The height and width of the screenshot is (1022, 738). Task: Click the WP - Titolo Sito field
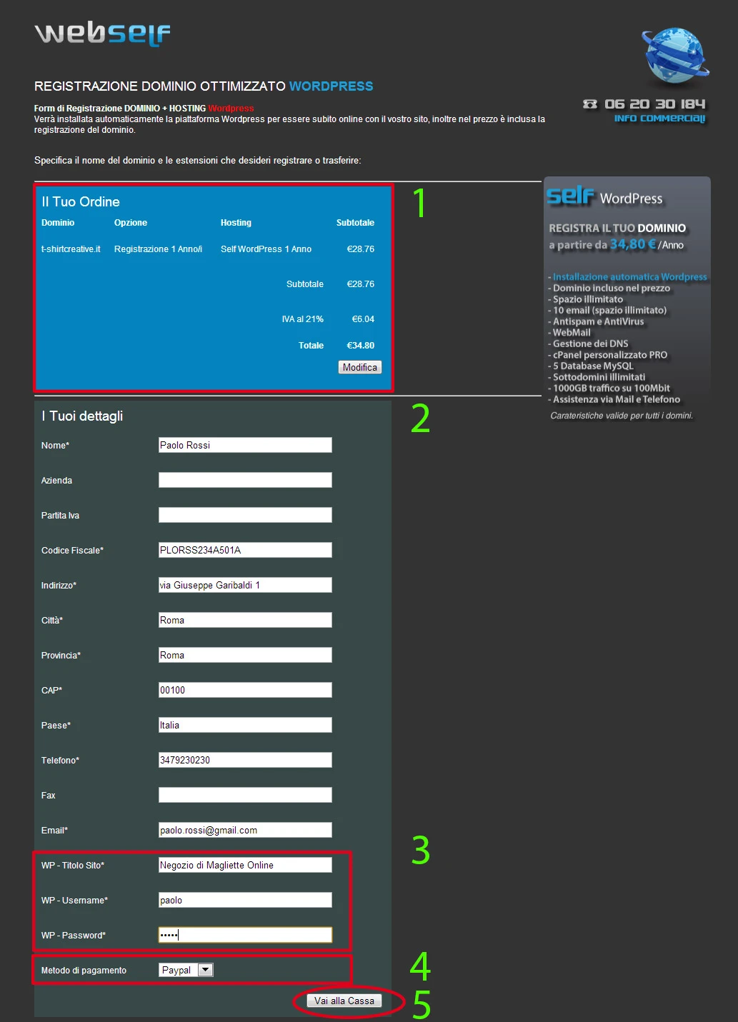point(245,865)
